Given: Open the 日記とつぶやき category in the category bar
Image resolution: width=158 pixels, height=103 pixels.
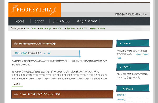Looking at the screenshot, I should (98, 28).
